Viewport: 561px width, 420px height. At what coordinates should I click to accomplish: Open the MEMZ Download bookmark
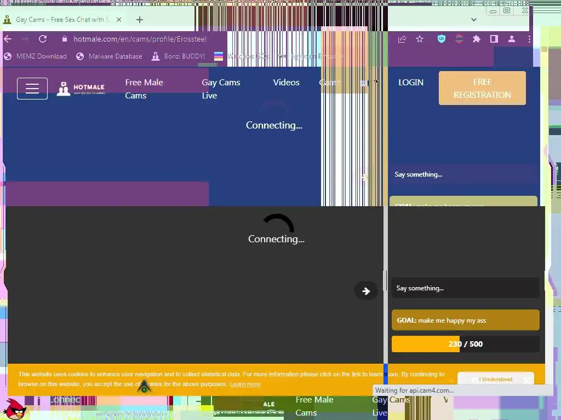[x=35, y=56]
